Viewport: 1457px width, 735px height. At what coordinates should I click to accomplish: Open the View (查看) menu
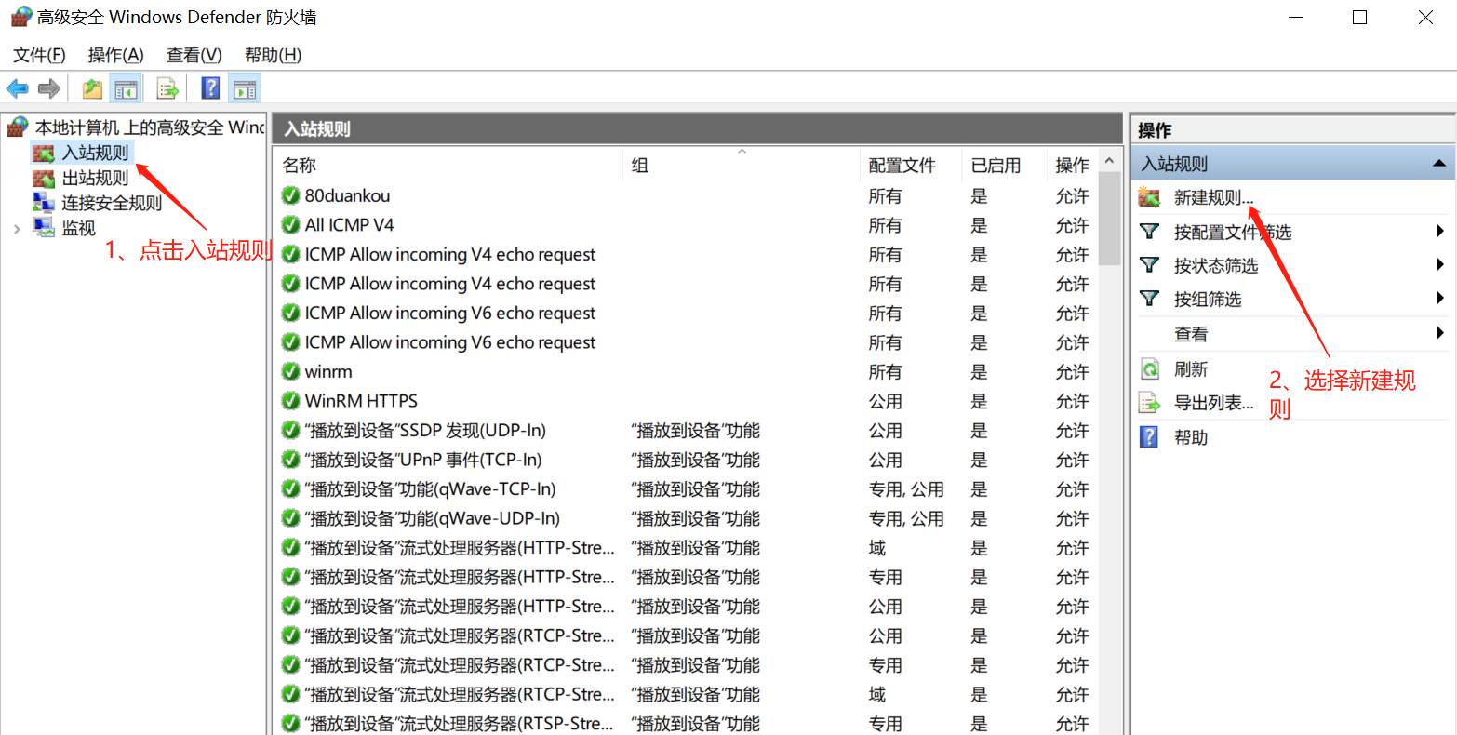coord(194,55)
